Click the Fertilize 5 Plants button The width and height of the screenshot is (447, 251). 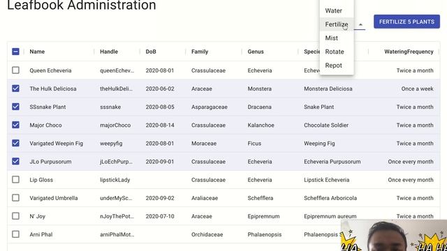406,22
